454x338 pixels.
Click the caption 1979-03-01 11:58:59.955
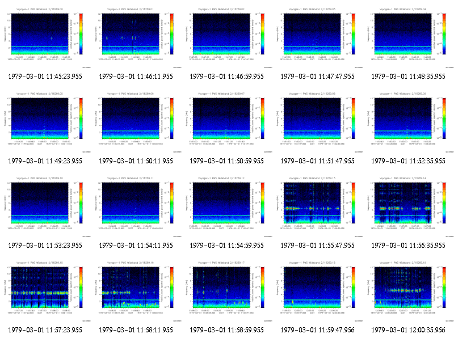coord(226,330)
